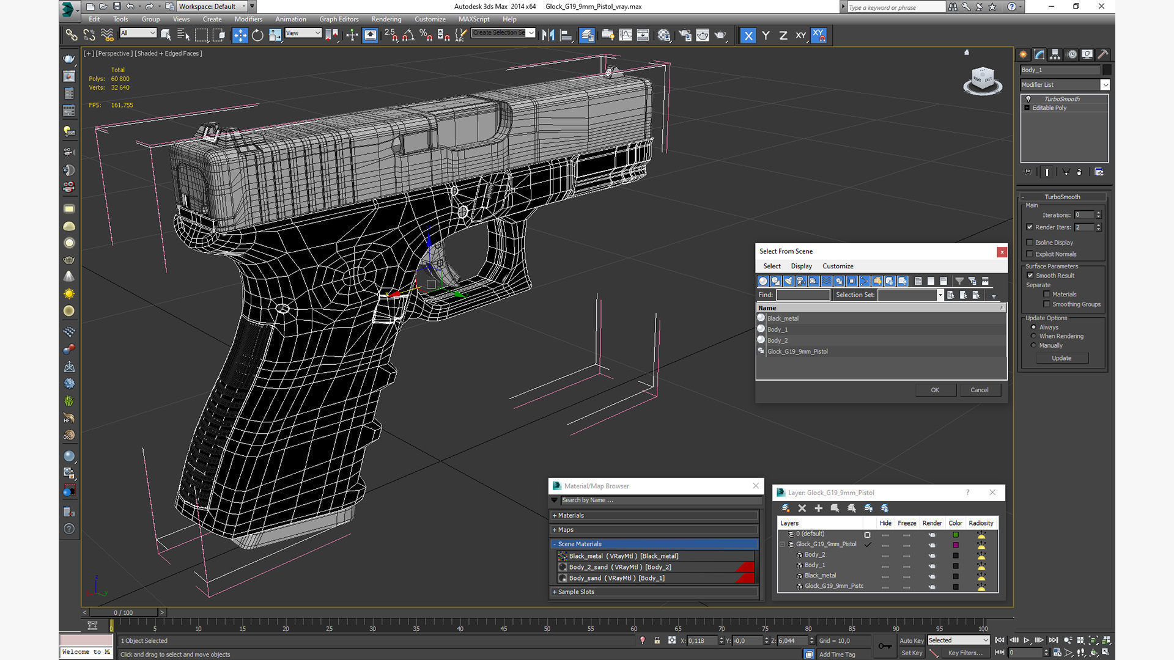Click Cancel in Select From Scene dialog
The height and width of the screenshot is (660, 1174).
pyautogui.click(x=980, y=390)
